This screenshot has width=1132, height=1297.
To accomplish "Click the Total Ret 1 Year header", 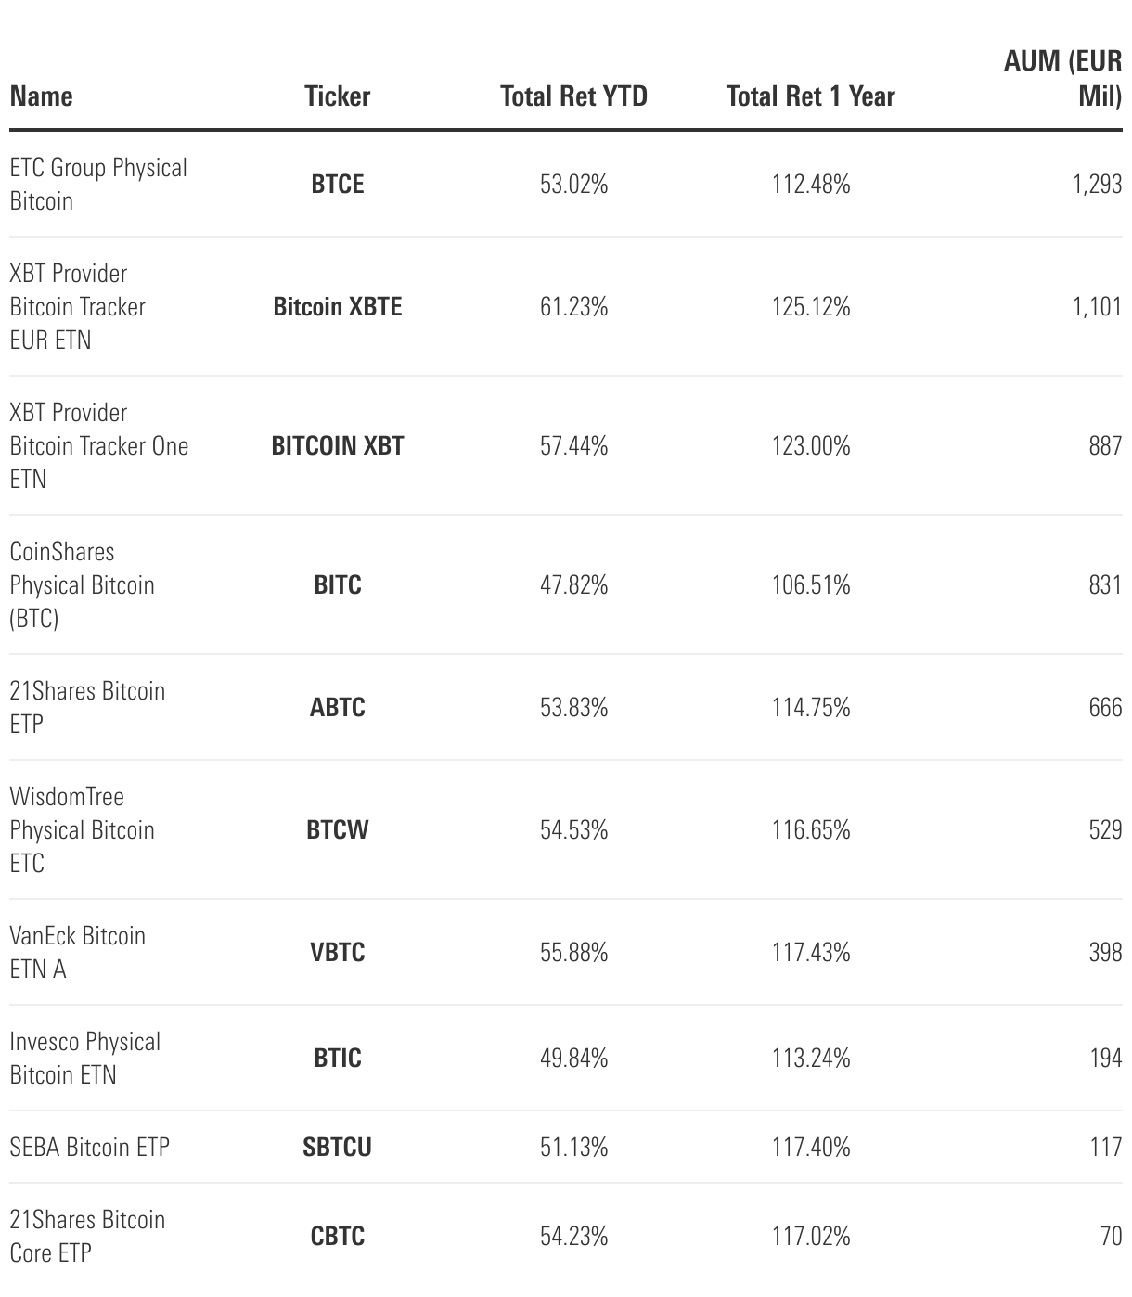I will point(810,96).
